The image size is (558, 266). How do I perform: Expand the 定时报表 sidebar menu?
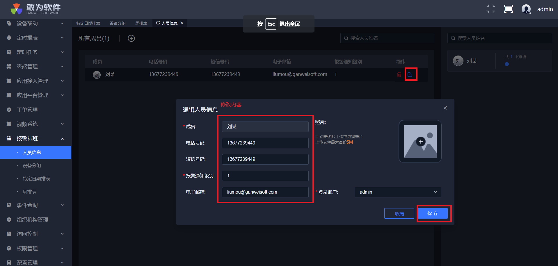pyautogui.click(x=35, y=38)
